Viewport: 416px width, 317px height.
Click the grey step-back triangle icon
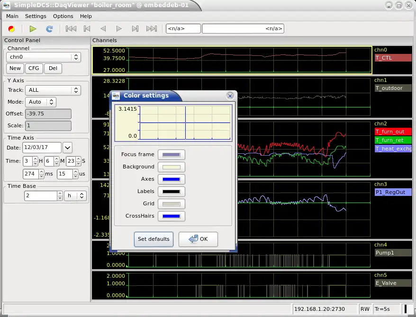tap(103, 29)
